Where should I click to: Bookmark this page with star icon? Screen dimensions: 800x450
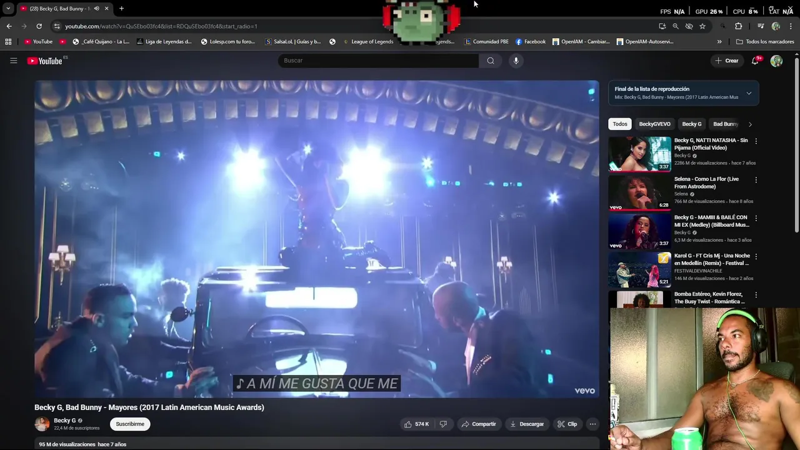click(702, 26)
